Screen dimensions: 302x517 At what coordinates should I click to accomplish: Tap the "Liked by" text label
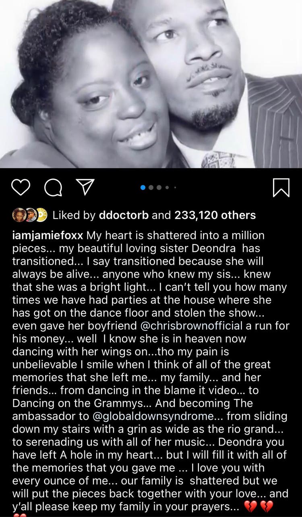click(74, 215)
